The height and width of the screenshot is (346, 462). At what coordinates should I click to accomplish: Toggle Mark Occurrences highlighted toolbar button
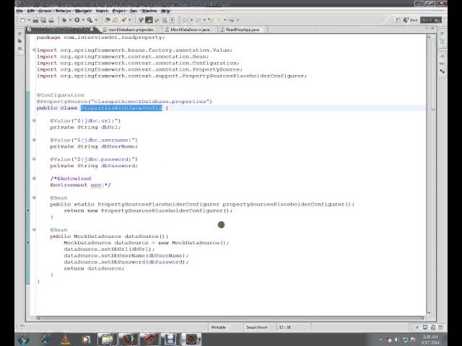pyautogui.click(x=149, y=20)
